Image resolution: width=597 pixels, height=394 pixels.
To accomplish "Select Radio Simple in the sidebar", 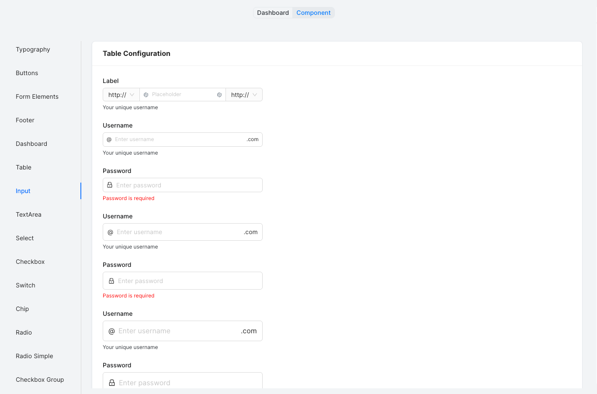I will [34, 356].
